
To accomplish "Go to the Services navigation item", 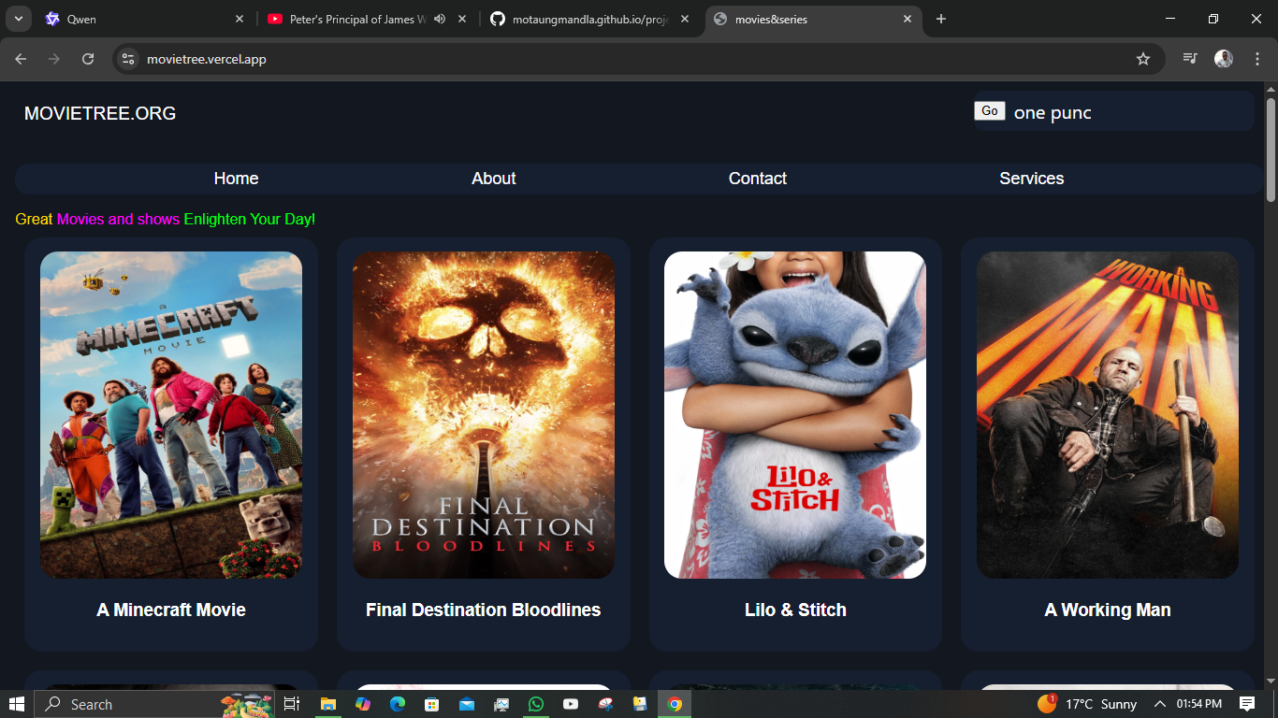I will pos(1032,179).
